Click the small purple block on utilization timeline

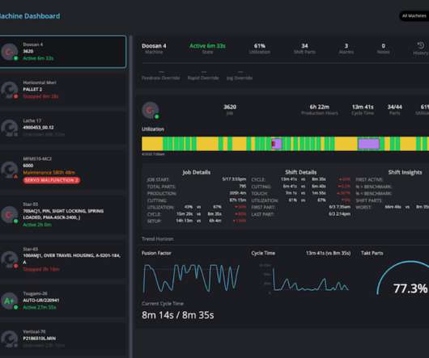click(277, 144)
